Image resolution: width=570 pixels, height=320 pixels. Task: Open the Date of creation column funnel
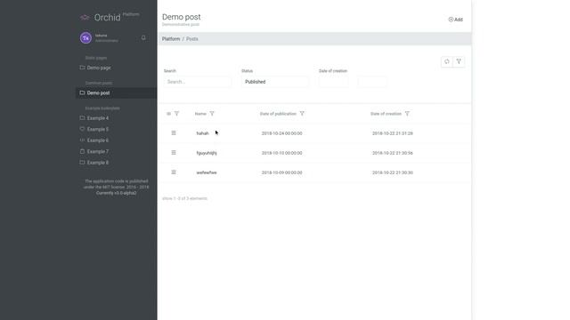tap(407, 114)
